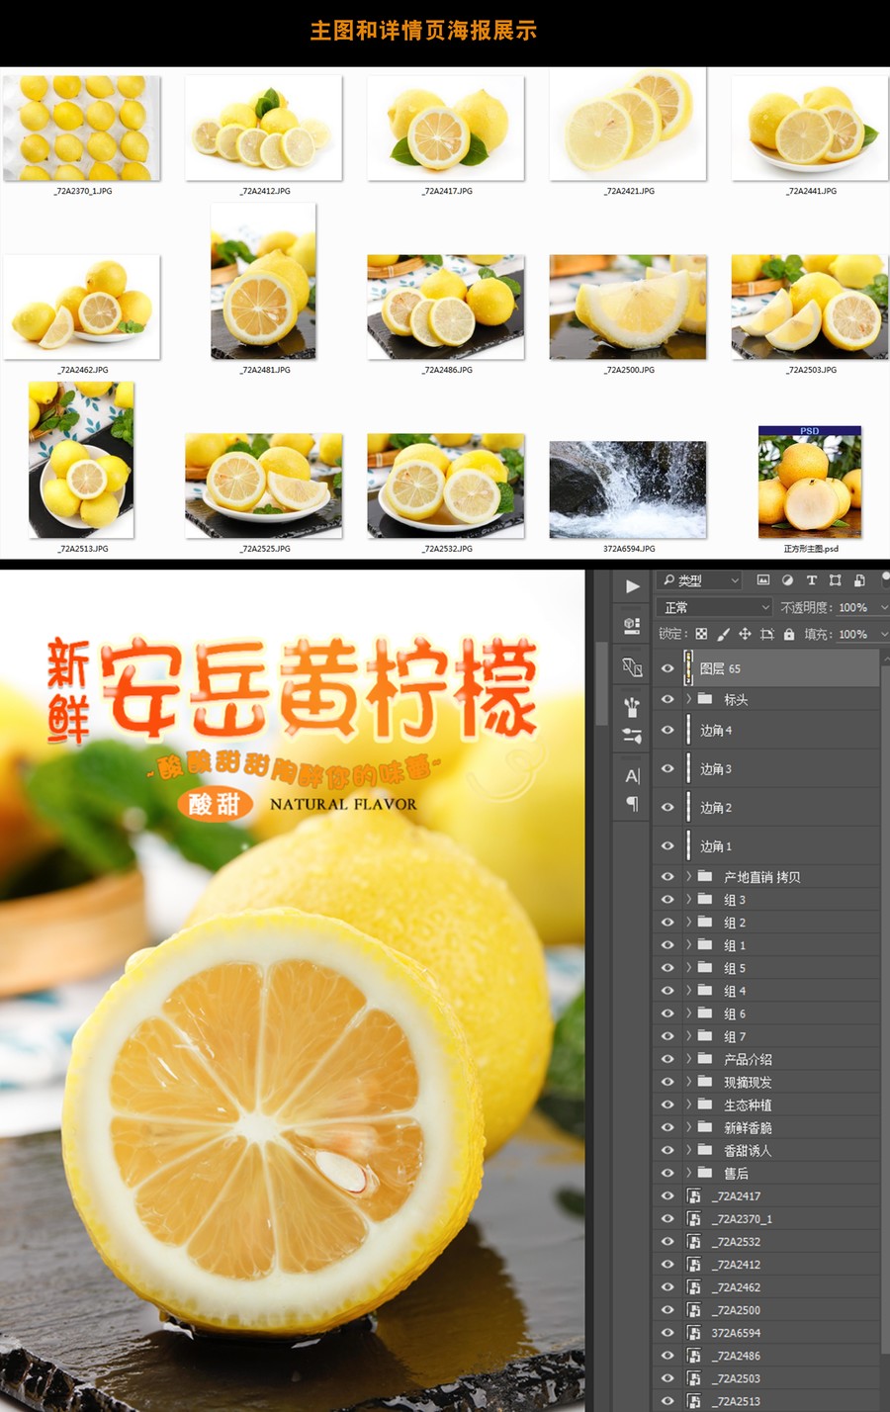The width and height of the screenshot is (890, 1412).
Task: Filter layers by smart object icon
Action: (859, 580)
